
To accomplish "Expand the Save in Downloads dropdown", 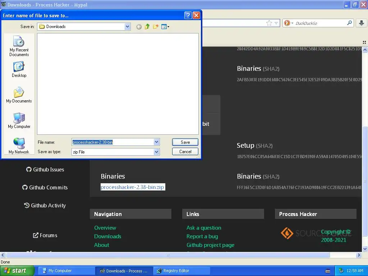I will click(x=127, y=27).
